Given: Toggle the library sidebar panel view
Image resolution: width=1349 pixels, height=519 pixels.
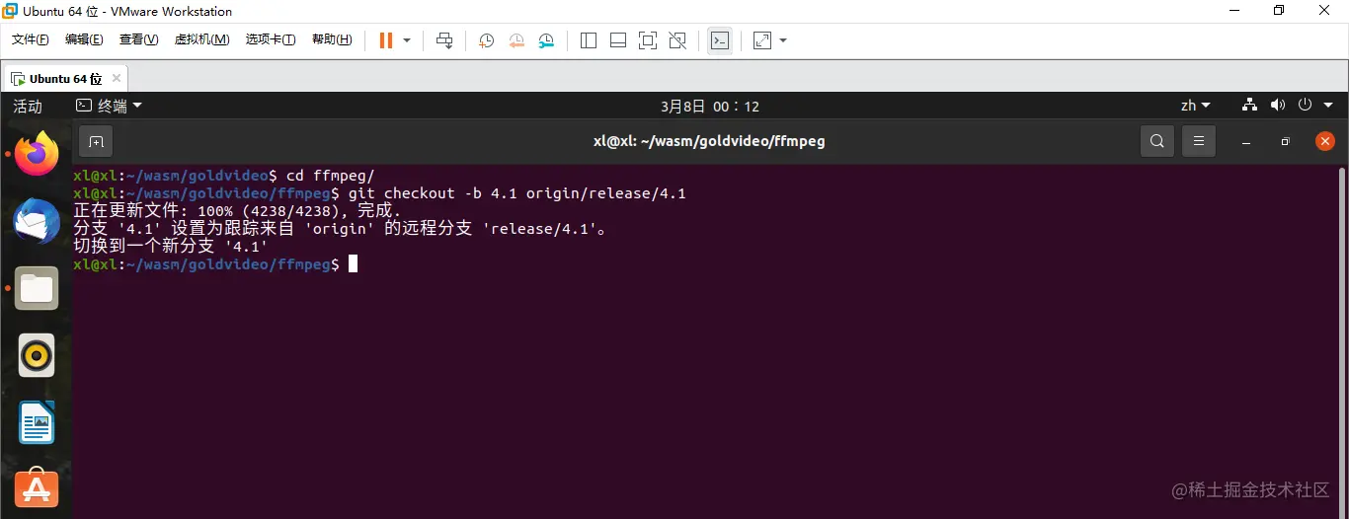Looking at the screenshot, I should pyautogui.click(x=589, y=40).
